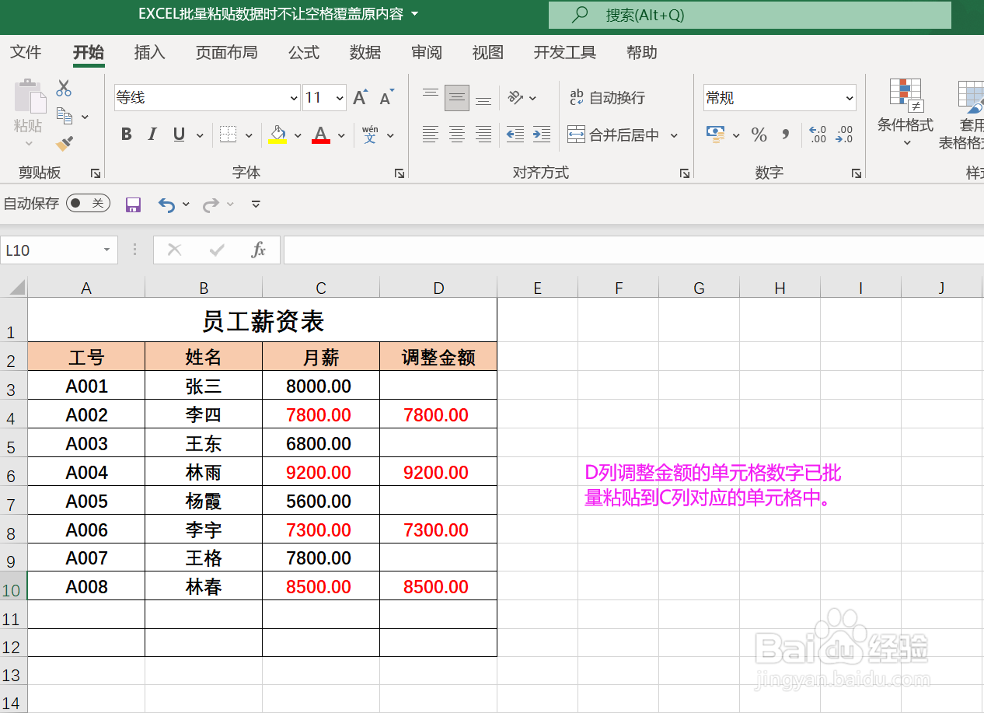The image size is (984, 713).
Task: Toggle the 自动保存 AutoSave switch
Action: 88,204
